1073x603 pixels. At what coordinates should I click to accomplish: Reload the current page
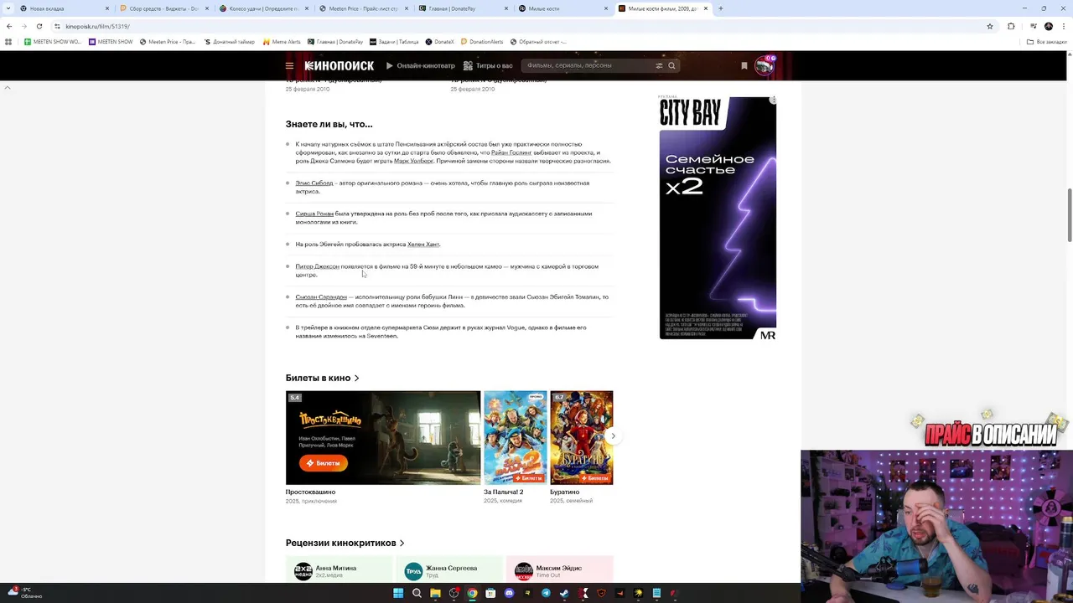[x=39, y=26]
